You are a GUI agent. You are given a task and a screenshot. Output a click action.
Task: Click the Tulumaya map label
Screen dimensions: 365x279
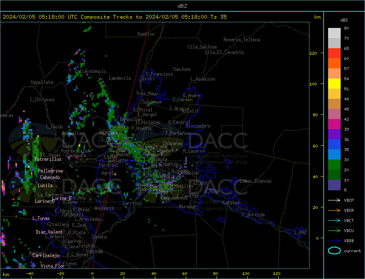(x=152, y=102)
